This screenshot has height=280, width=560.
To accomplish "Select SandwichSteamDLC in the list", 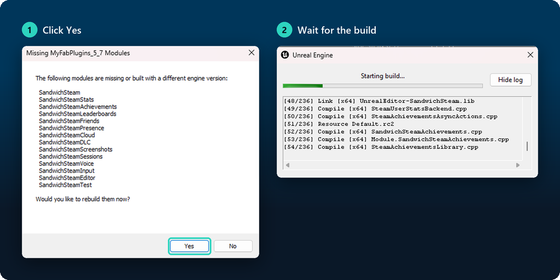I will pyautogui.click(x=65, y=142).
